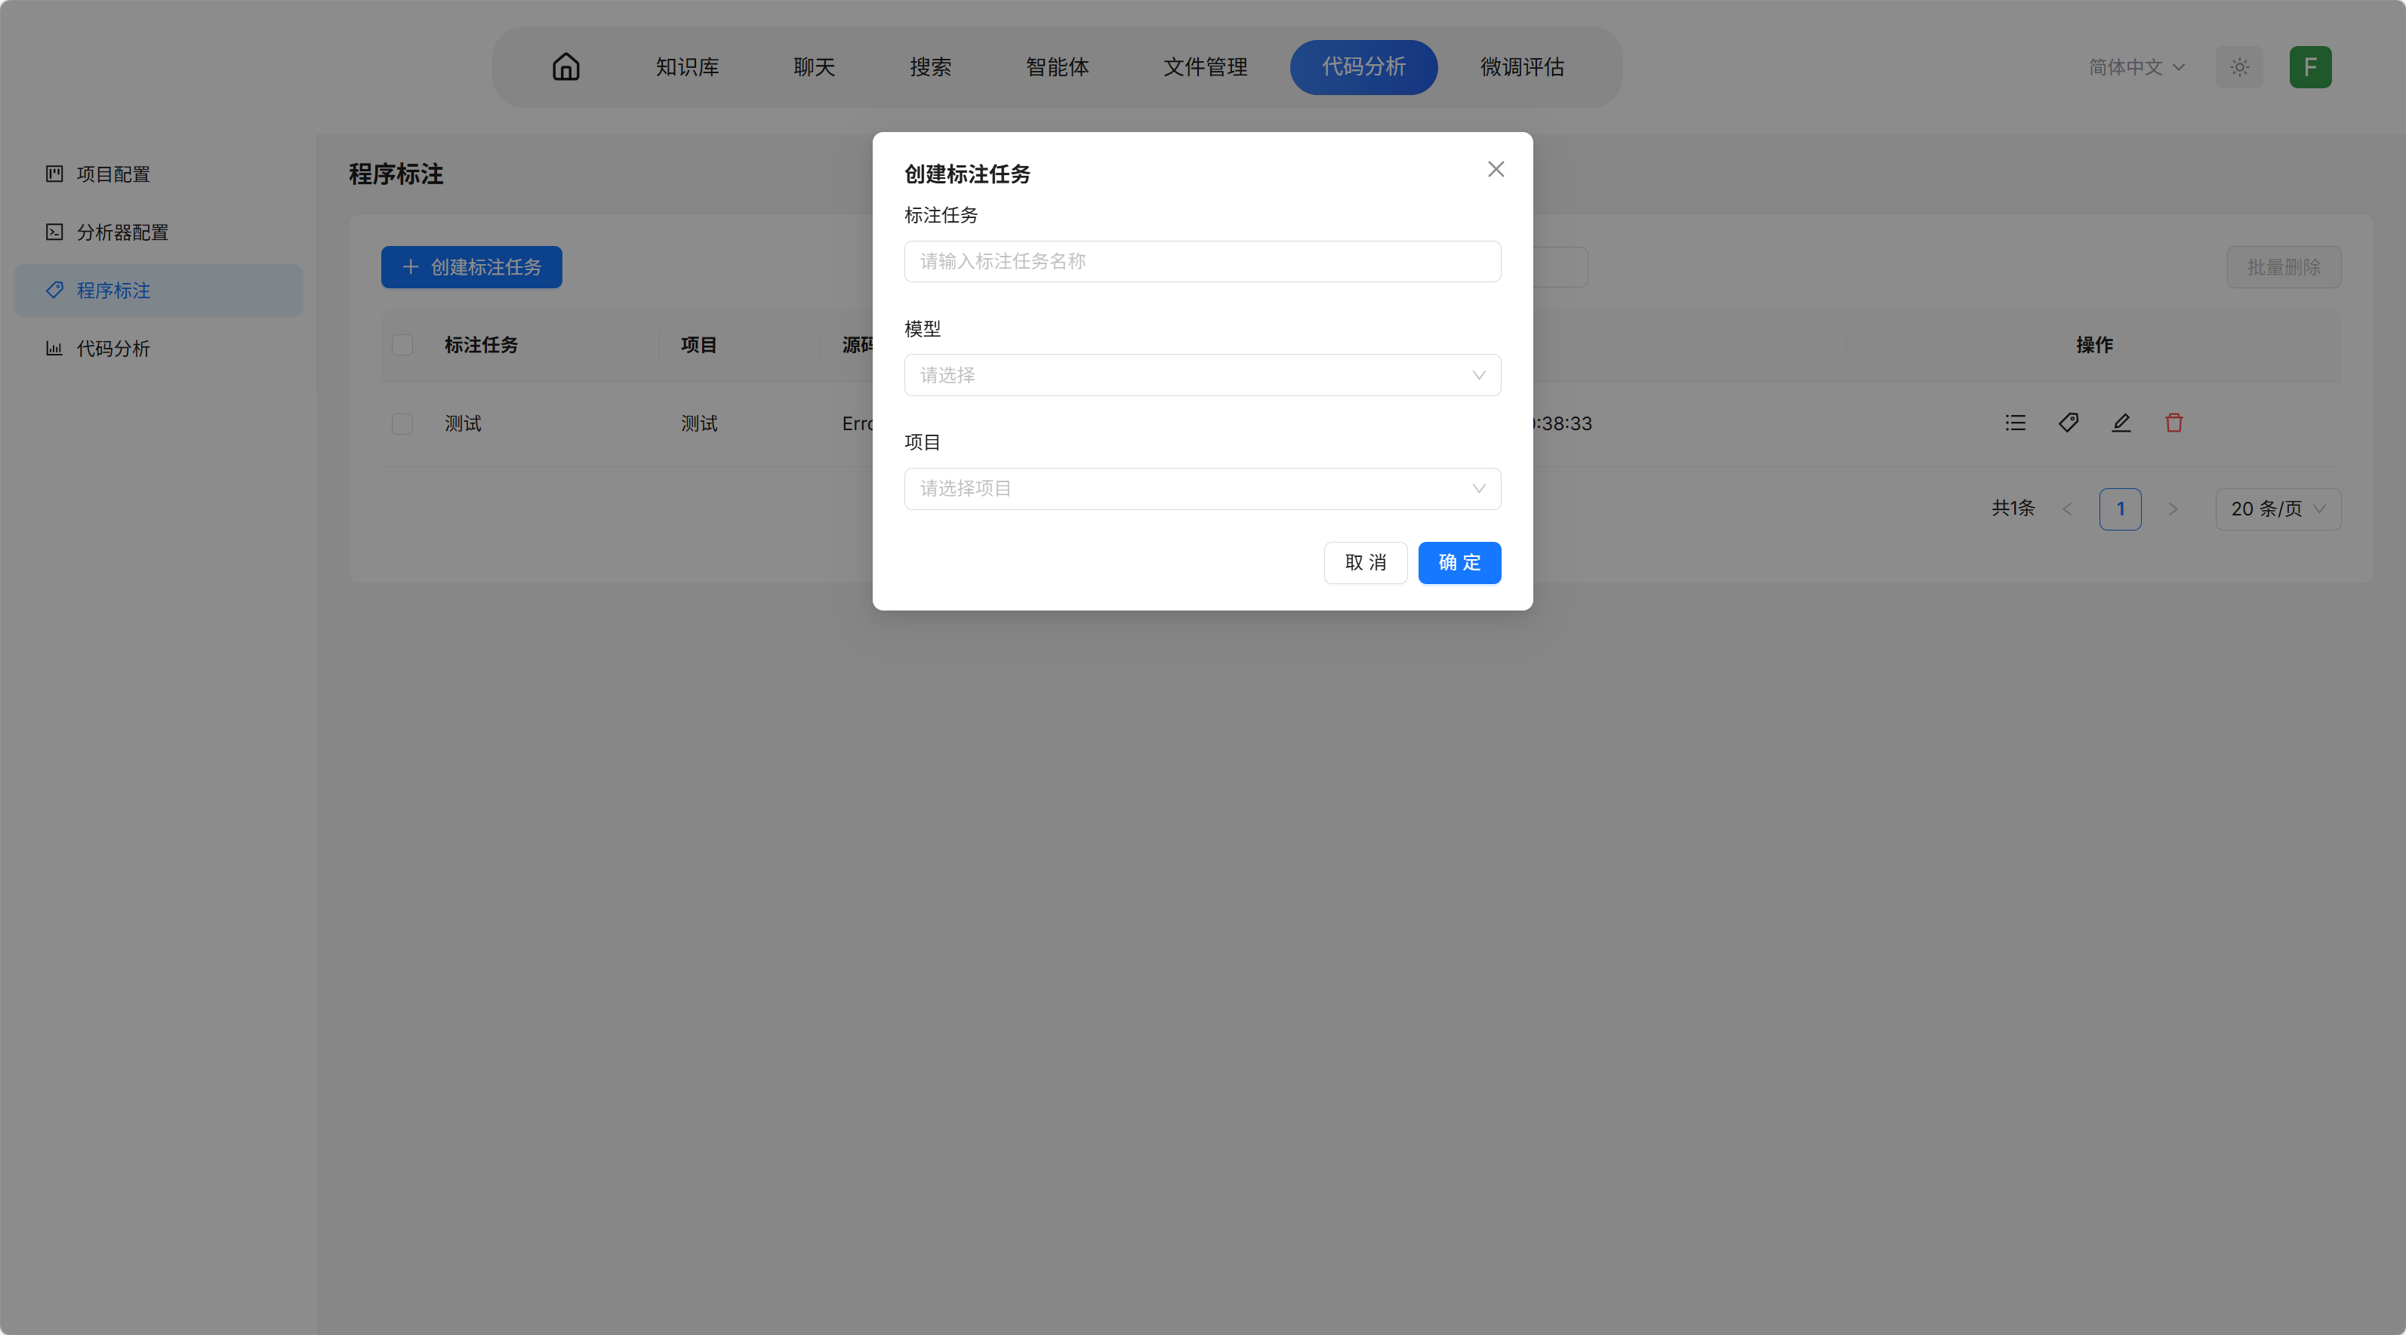The width and height of the screenshot is (2406, 1335).
Task: Open the green F user avatar
Action: point(2310,67)
